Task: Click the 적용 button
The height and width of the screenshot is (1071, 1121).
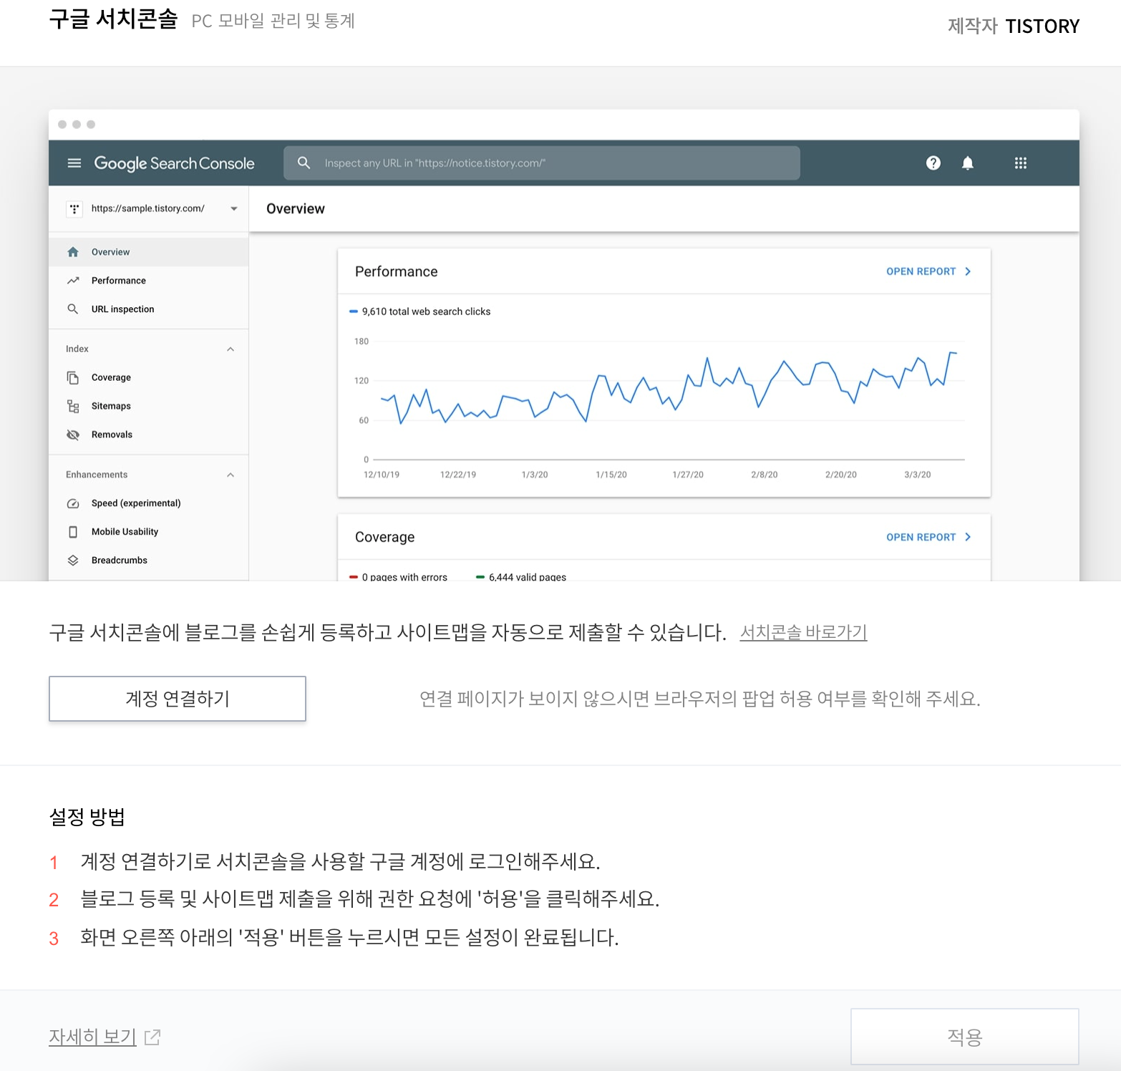Action: click(964, 1037)
